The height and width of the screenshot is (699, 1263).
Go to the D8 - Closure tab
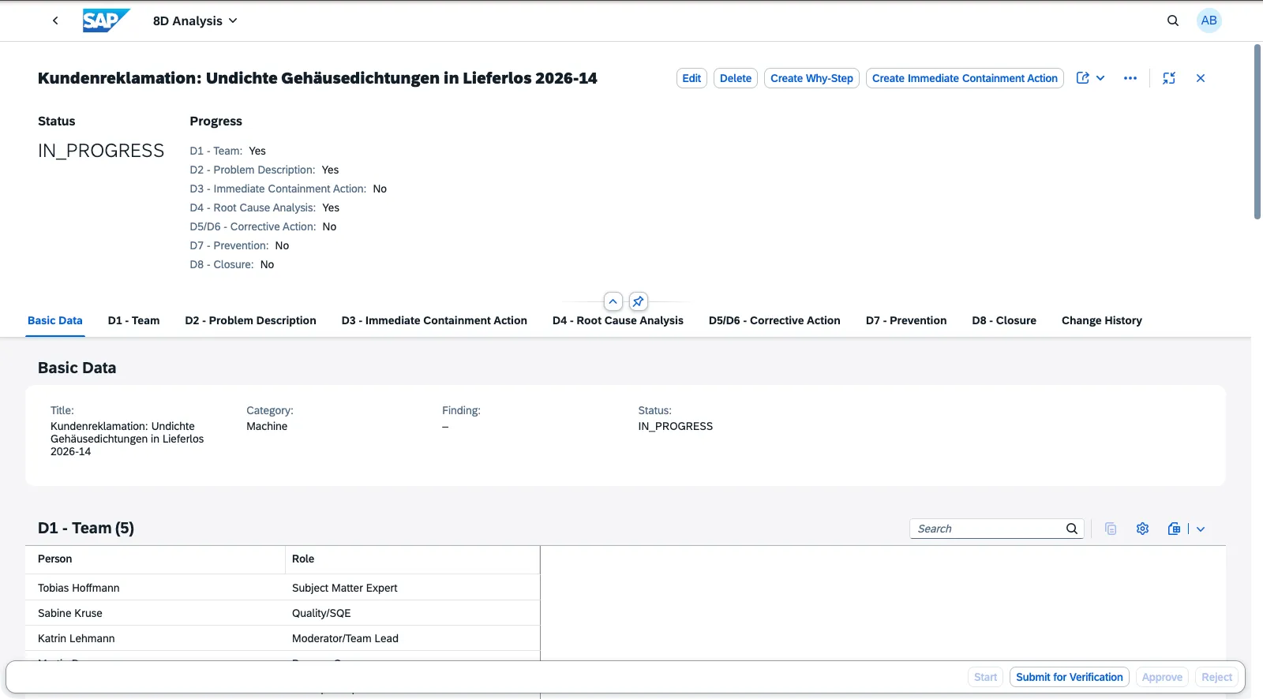click(1004, 320)
